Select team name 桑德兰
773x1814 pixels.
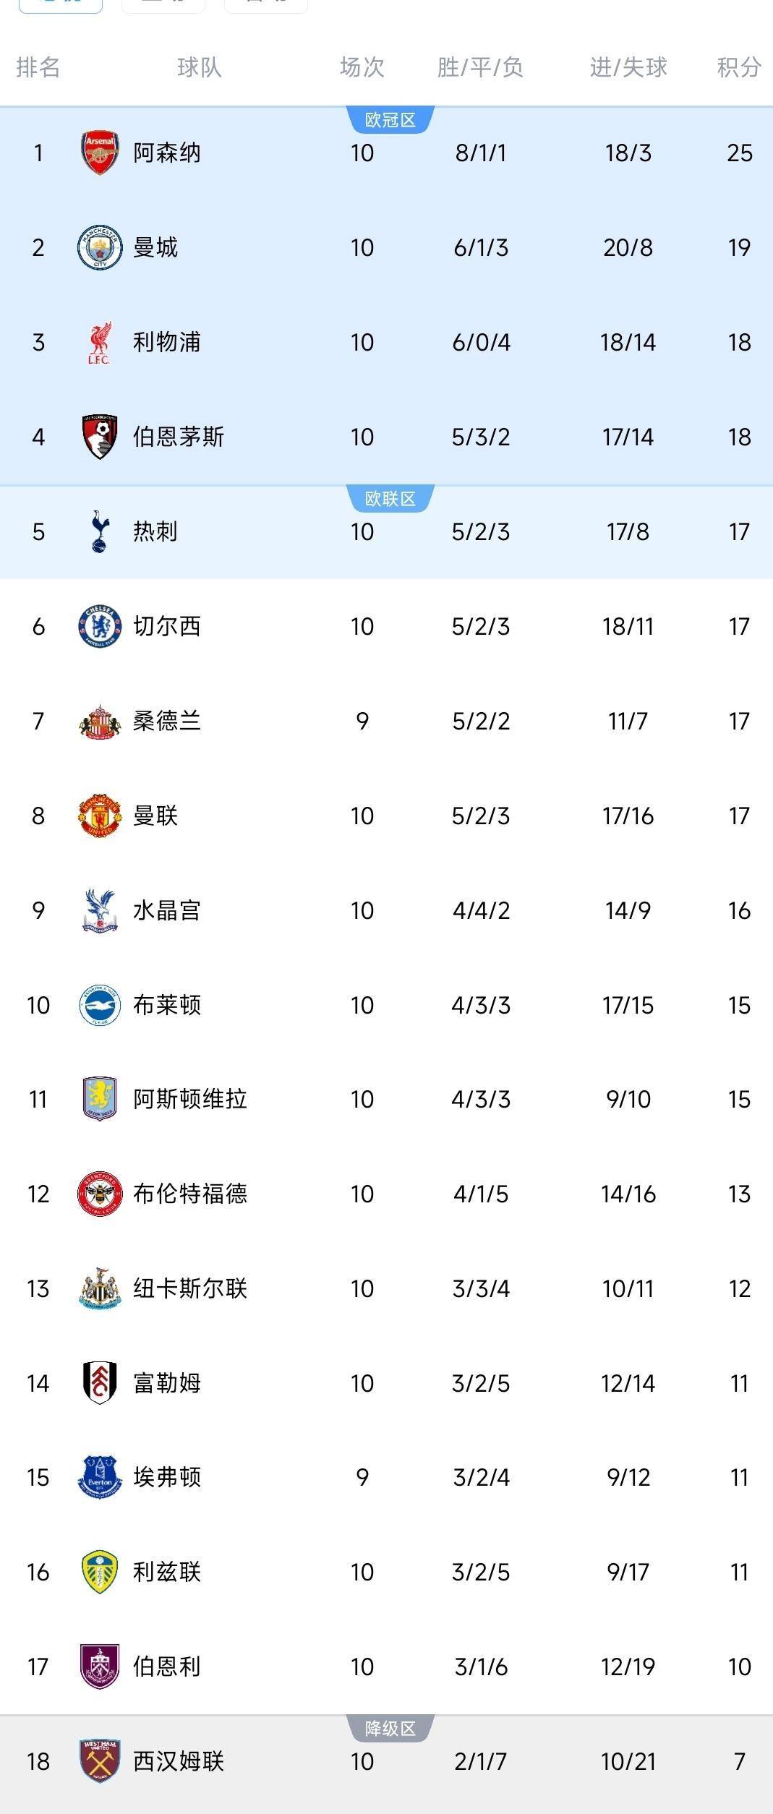pos(167,721)
